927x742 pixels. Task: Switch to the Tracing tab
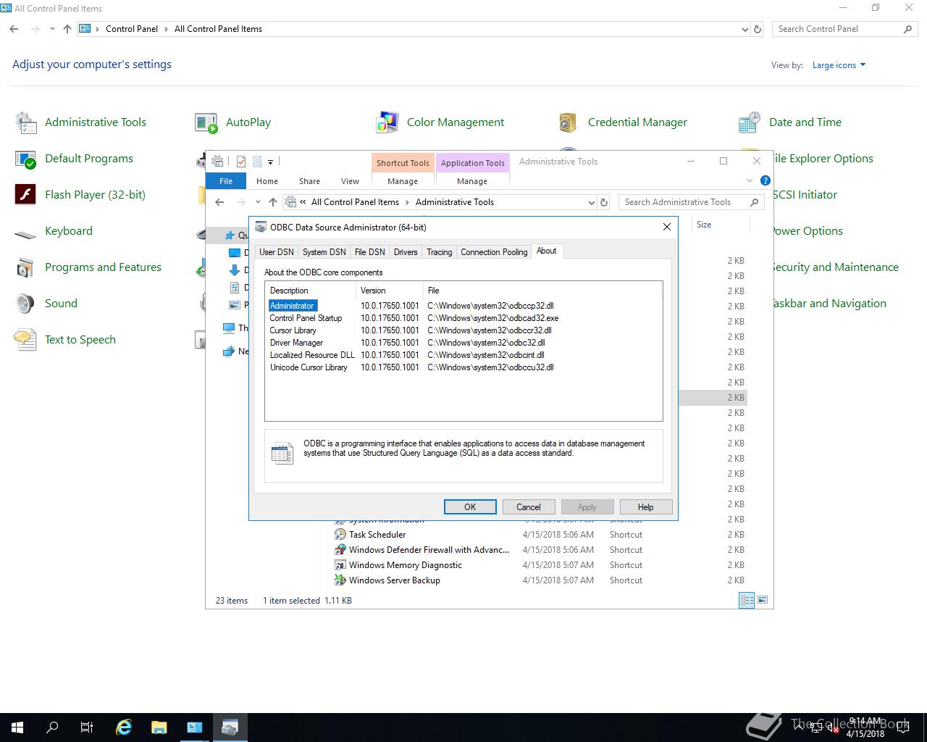coord(439,252)
